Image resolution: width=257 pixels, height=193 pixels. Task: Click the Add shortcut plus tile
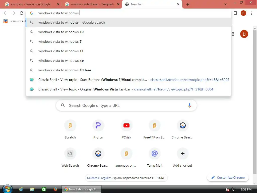click(x=183, y=158)
